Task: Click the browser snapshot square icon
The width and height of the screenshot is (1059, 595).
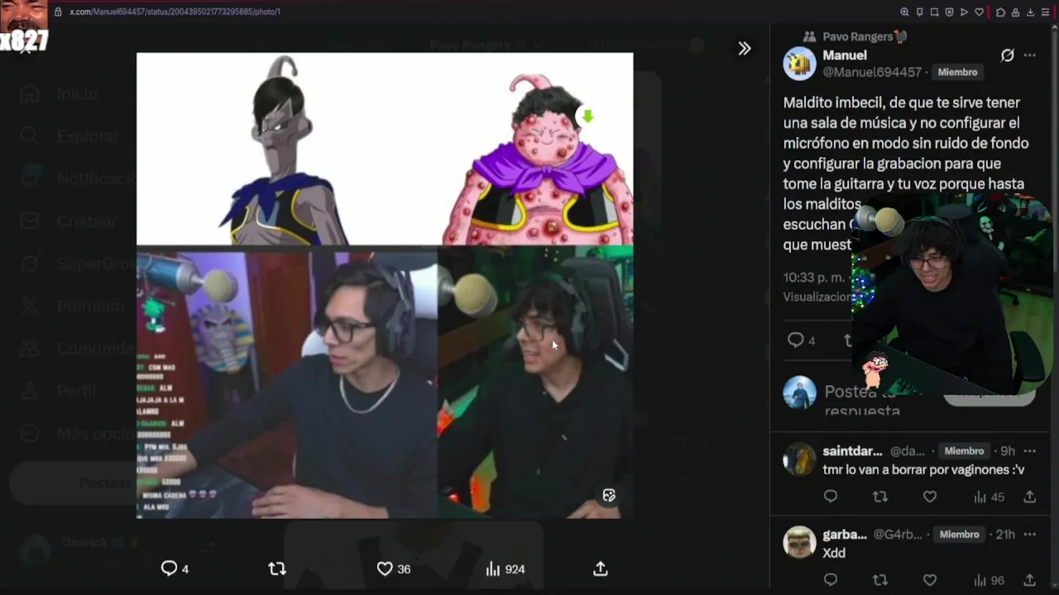Action: click(x=934, y=12)
